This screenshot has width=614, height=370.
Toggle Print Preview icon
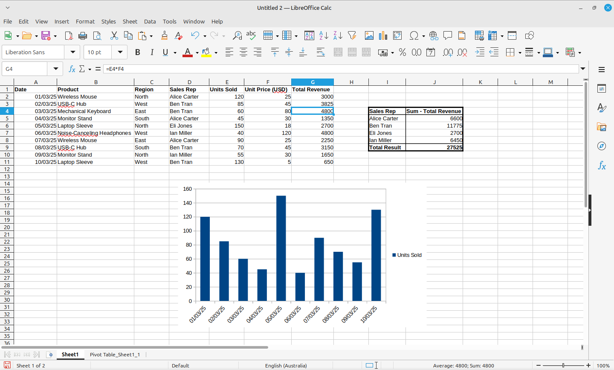click(x=97, y=35)
